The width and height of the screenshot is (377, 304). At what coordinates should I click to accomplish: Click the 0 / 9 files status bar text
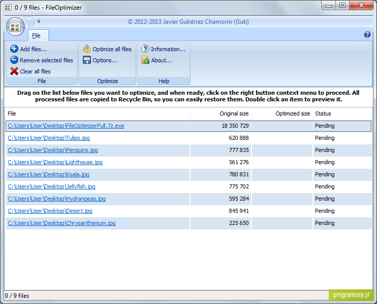pos(17,296)
